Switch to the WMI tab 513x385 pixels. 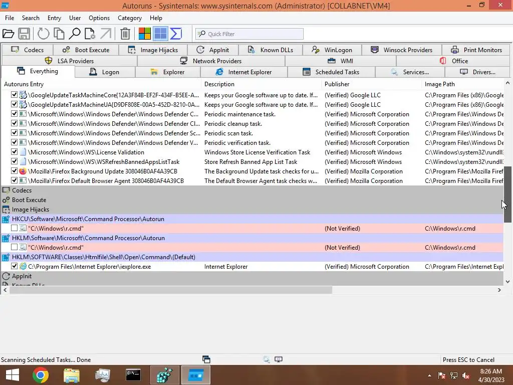pyautogui.click(x=341, y=61)
